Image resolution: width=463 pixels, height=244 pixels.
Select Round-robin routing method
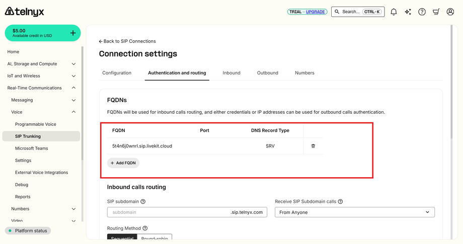click(155, 238)
